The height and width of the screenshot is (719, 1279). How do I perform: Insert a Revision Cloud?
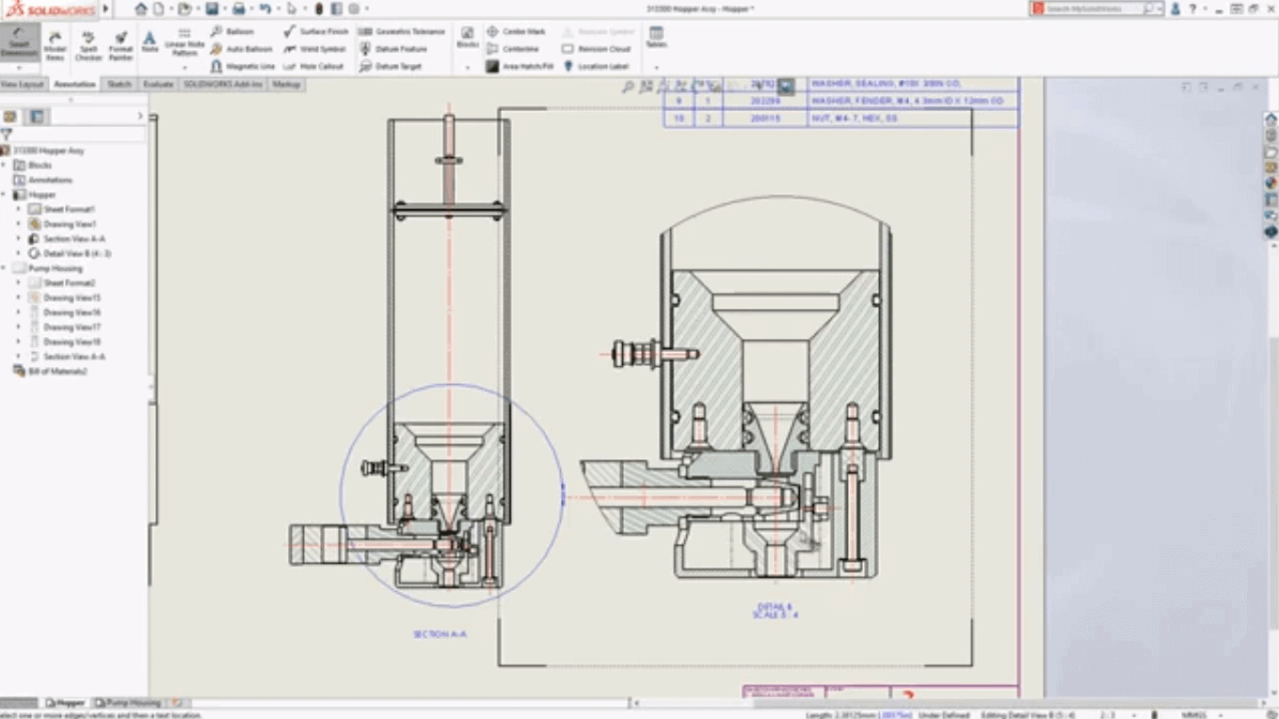tap(597, 49)
